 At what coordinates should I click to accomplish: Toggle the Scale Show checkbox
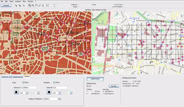click(23, 83)
